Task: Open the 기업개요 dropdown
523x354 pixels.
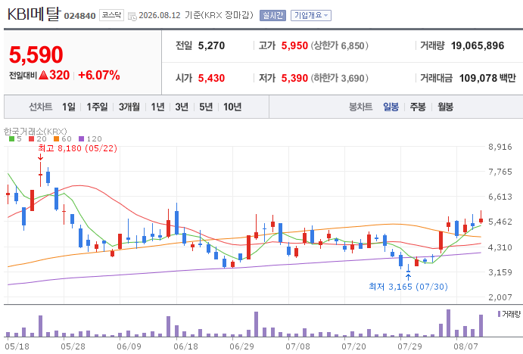Action: point(311,15)
